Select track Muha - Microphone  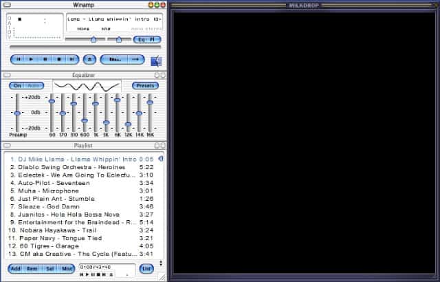(82, 191)
